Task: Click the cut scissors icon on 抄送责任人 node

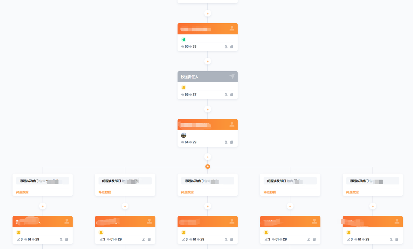Action: (x=226, y=95)
